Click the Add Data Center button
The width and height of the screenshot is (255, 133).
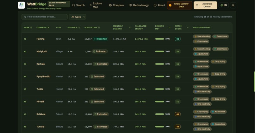[205, 5]
